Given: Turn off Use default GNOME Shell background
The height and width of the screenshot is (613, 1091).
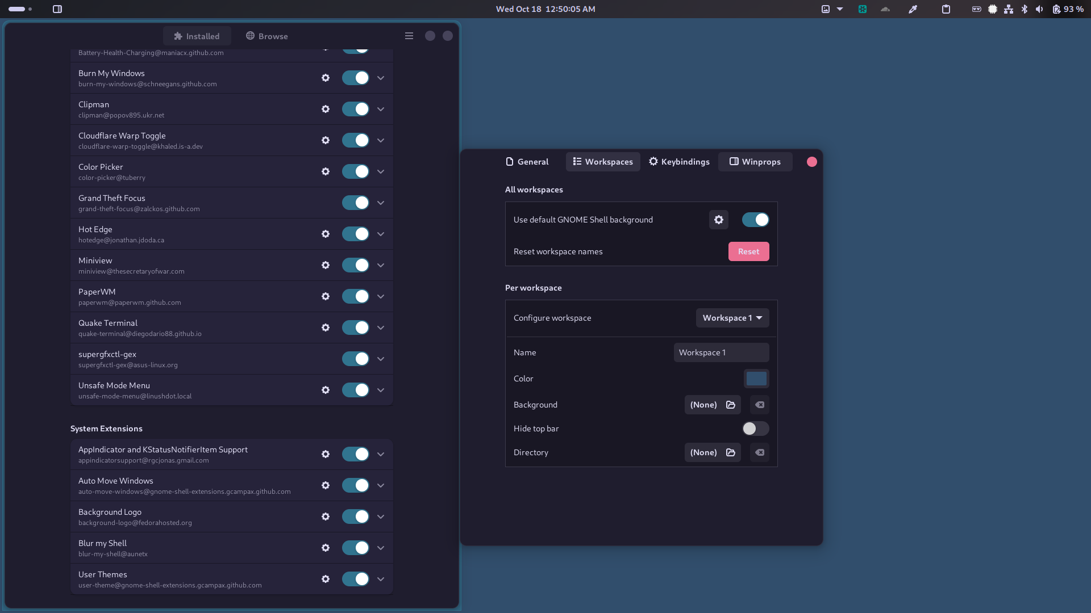Looking at the screenshot, I should pyautogui.click(x=755, y=220).
